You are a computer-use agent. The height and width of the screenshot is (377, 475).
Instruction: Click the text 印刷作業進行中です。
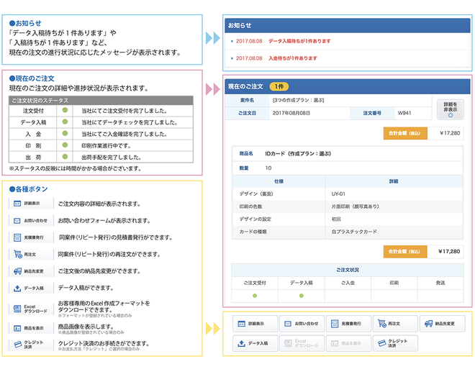(x=107, y=145)
